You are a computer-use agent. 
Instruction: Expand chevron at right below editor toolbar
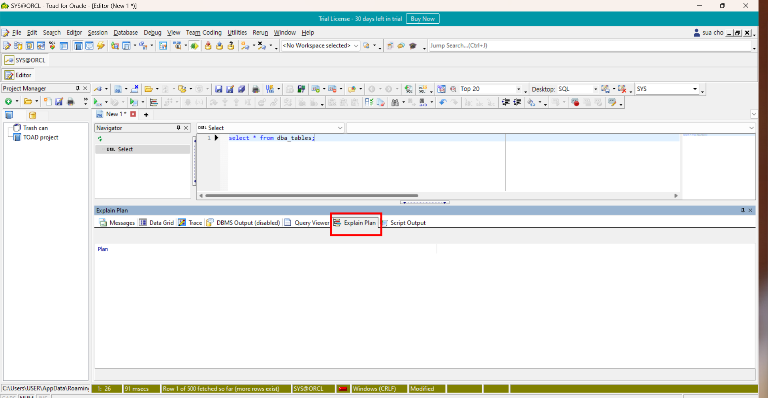point(754,114)
